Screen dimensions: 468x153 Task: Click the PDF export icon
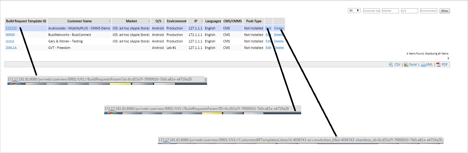(438, 64)
